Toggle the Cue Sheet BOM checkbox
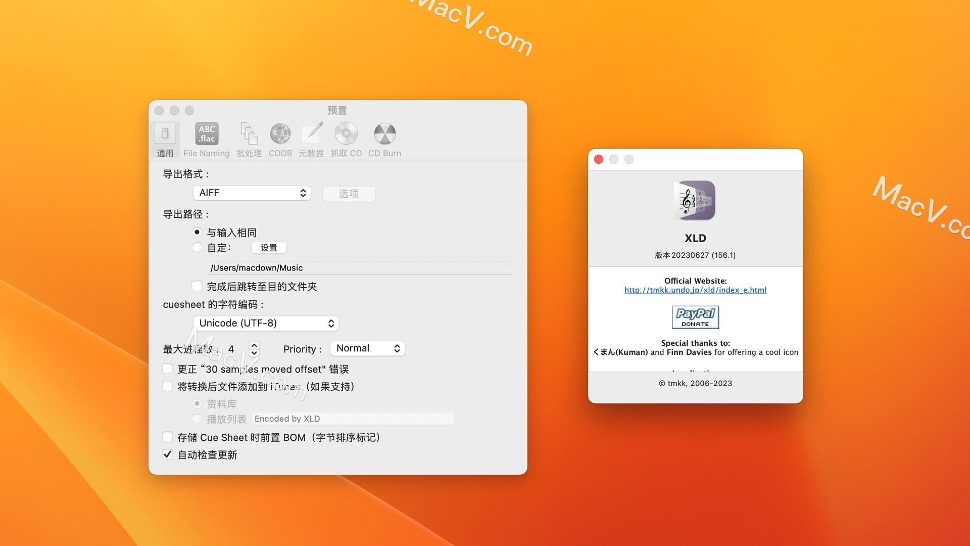Viewport: 970px width, 546px height. [168, 437]
